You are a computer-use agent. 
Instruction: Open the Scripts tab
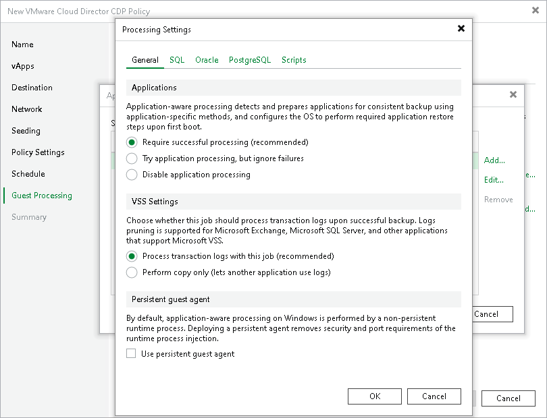[294, 60]
